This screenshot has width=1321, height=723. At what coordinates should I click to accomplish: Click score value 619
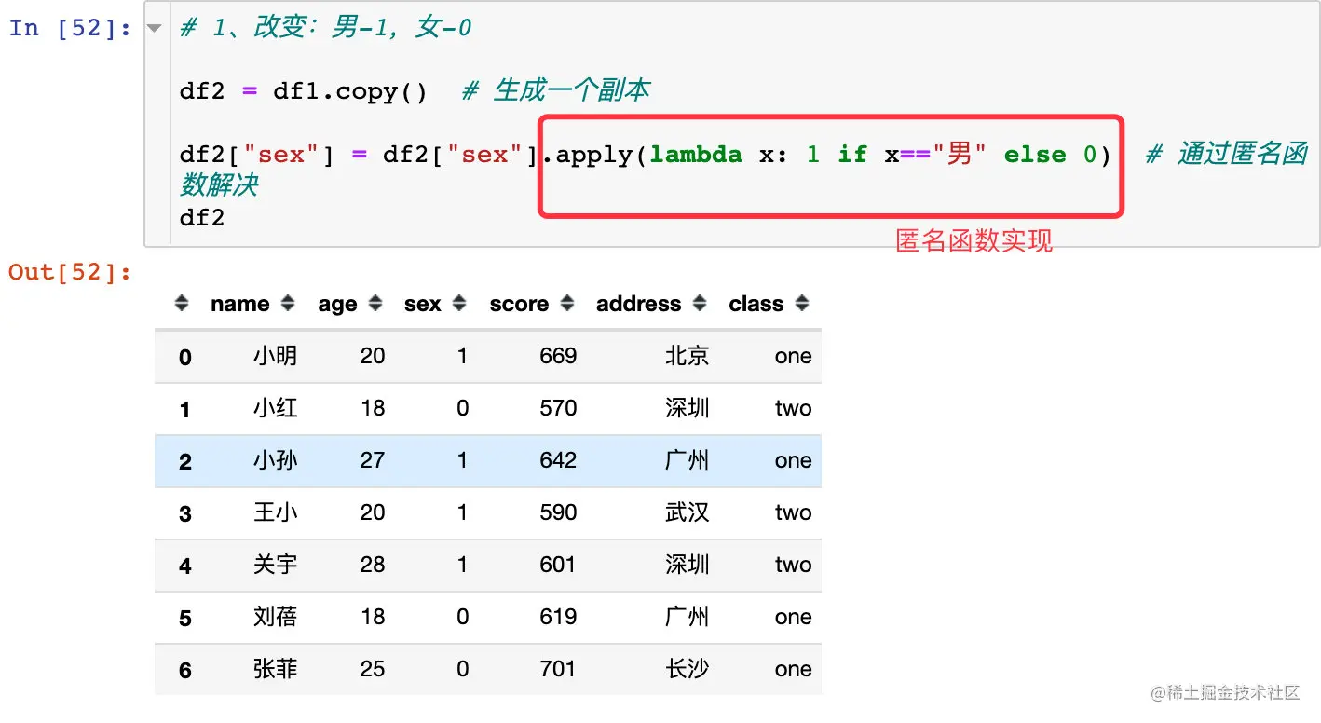(558, 617)
